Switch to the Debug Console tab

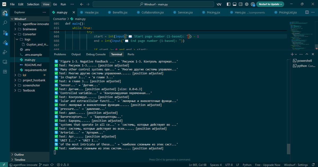coord(96,54)
